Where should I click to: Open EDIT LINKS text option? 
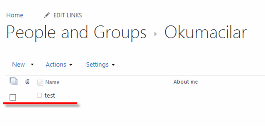click(68, 15)
